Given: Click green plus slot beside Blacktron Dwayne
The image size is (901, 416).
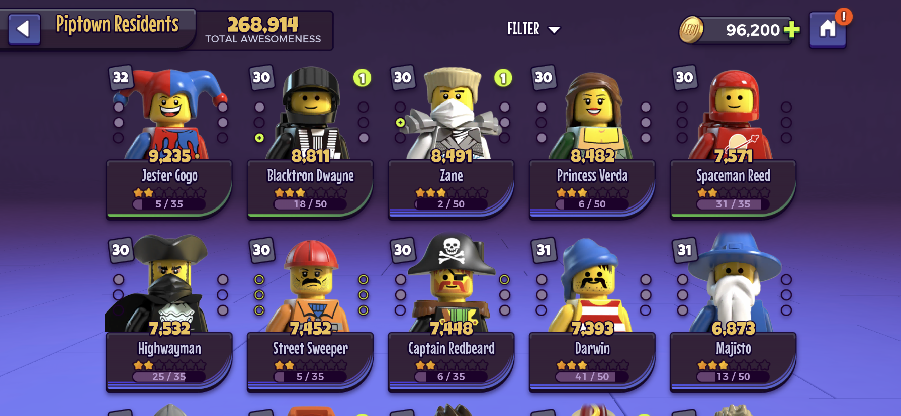Looking at the screenshot, I should tap(259, 138).
